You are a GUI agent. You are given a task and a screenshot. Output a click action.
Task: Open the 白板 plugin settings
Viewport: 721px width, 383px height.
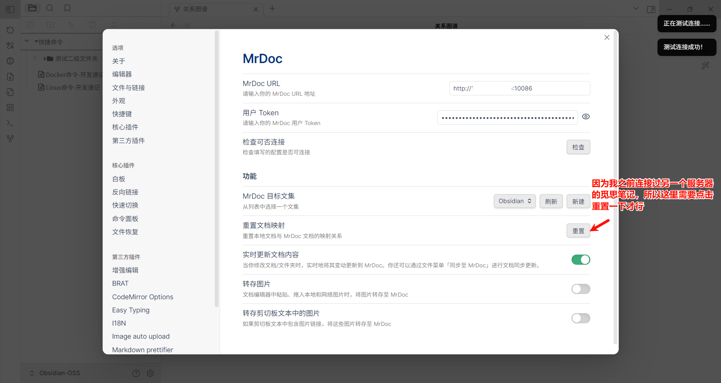click(119, 179)
